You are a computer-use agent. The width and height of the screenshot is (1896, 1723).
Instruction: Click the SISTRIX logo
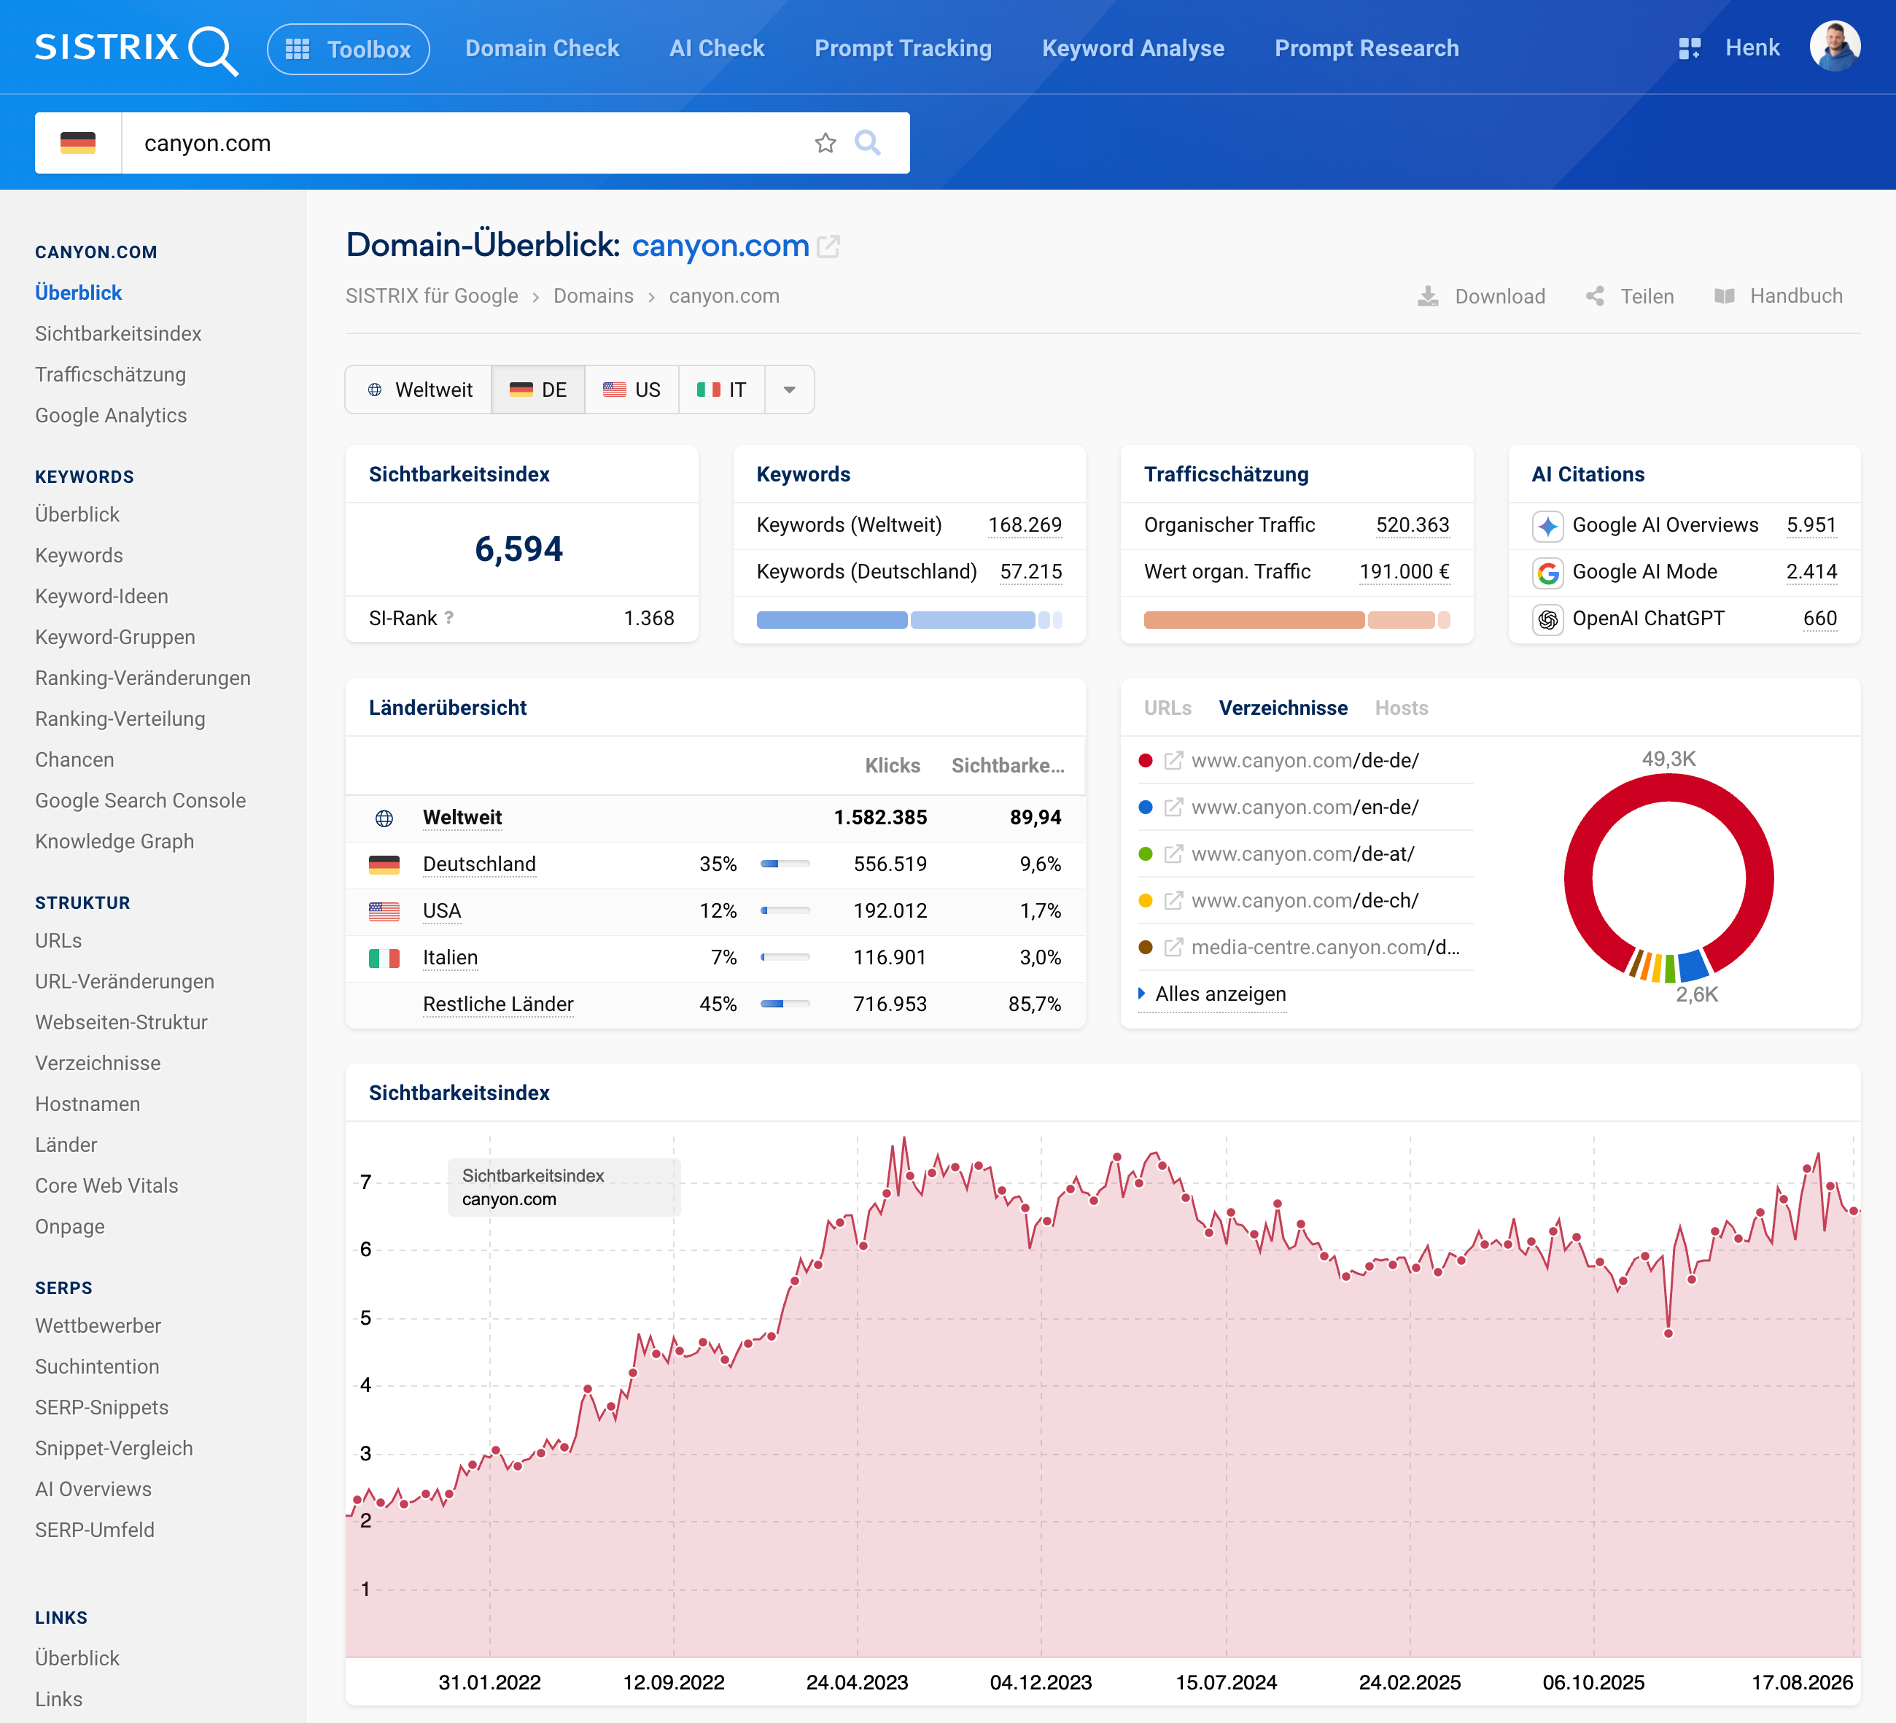click(136, 49)
